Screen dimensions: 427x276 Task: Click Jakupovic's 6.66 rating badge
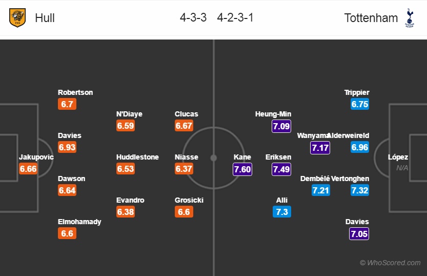(28, 169)
